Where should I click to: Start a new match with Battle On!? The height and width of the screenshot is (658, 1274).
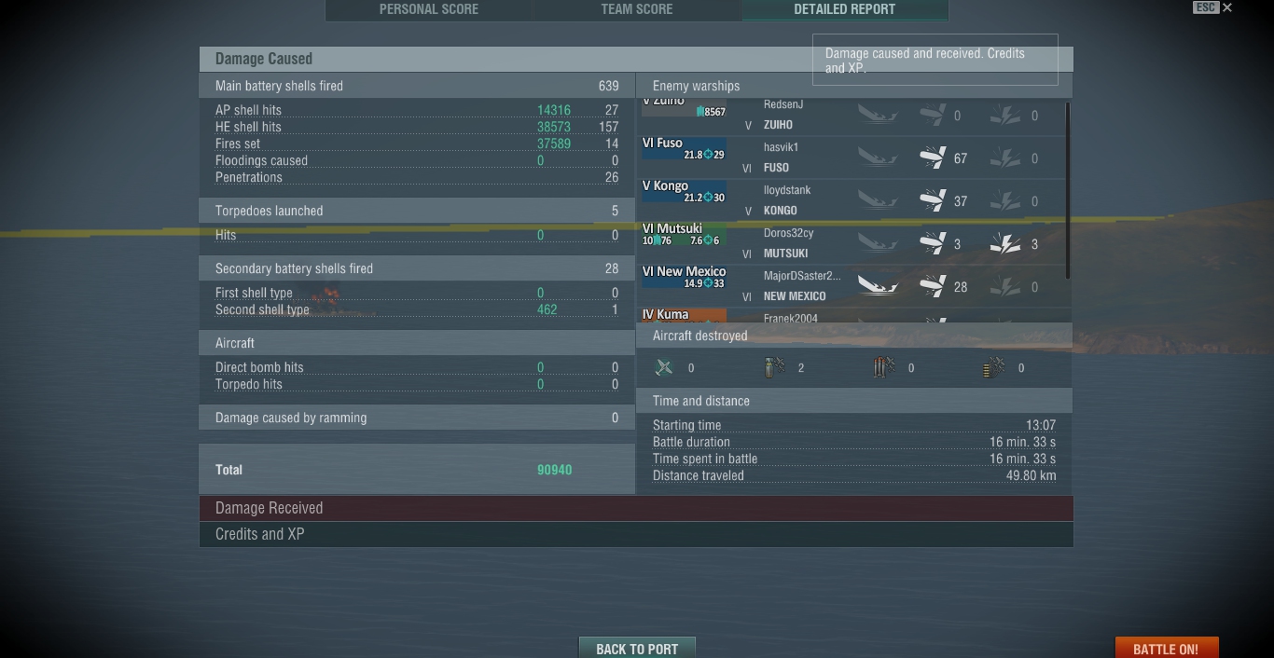click(1166, 648)
